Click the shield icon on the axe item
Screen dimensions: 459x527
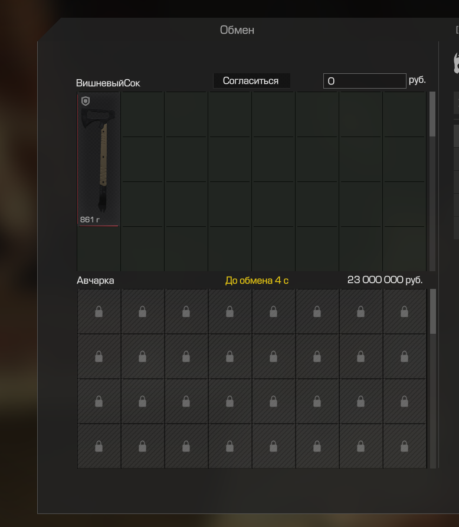tap(86, 101)
